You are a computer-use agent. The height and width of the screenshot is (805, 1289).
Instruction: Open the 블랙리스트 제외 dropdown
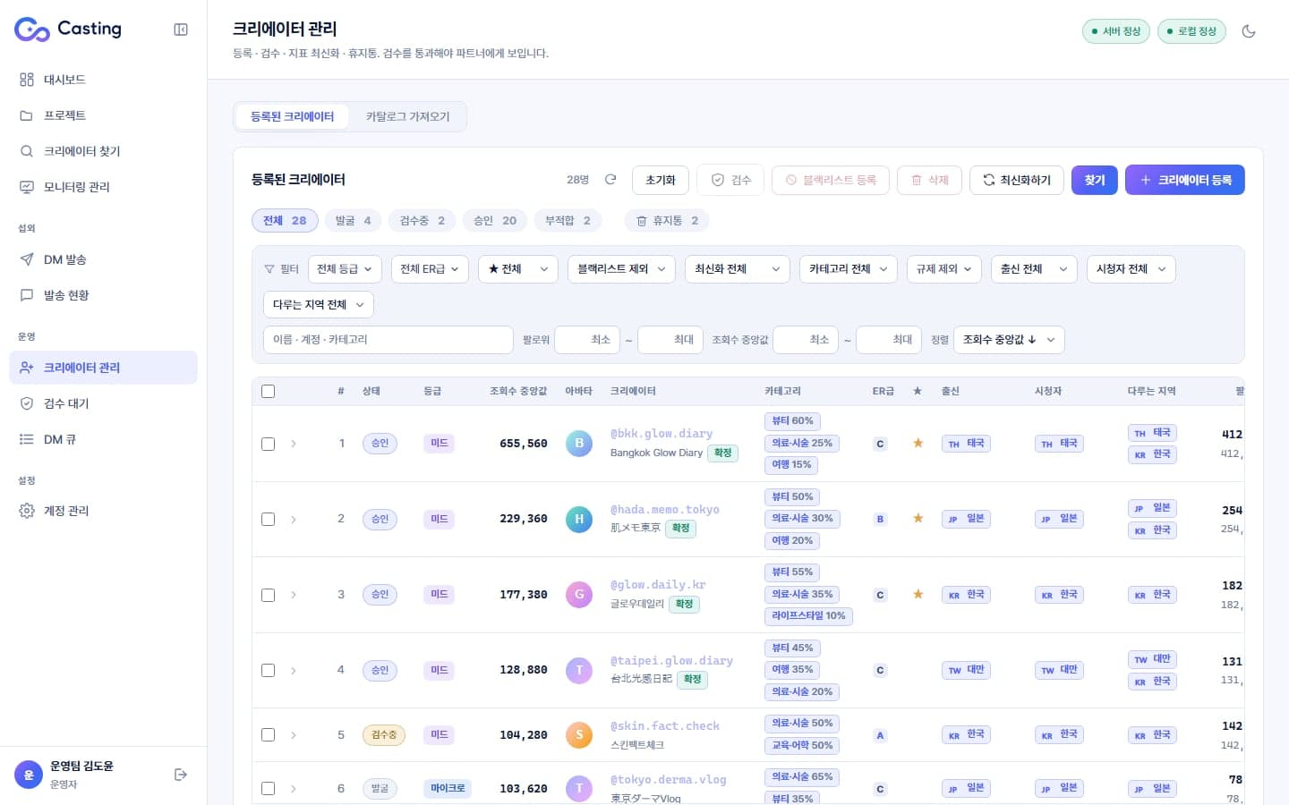pyautogui.click(x=621, y=269)
